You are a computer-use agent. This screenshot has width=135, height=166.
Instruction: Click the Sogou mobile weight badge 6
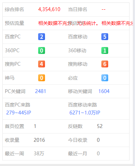pos(105,64)
